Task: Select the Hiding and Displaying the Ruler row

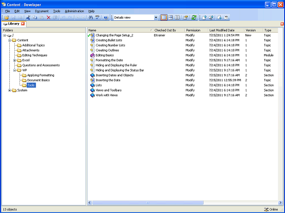Action: (183, 65)
